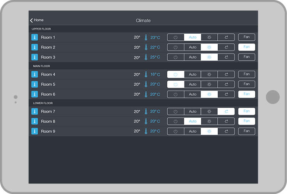The image size is (287, 194).
Task: Disable the Fan for Room 8
Action: pos(246,121)
